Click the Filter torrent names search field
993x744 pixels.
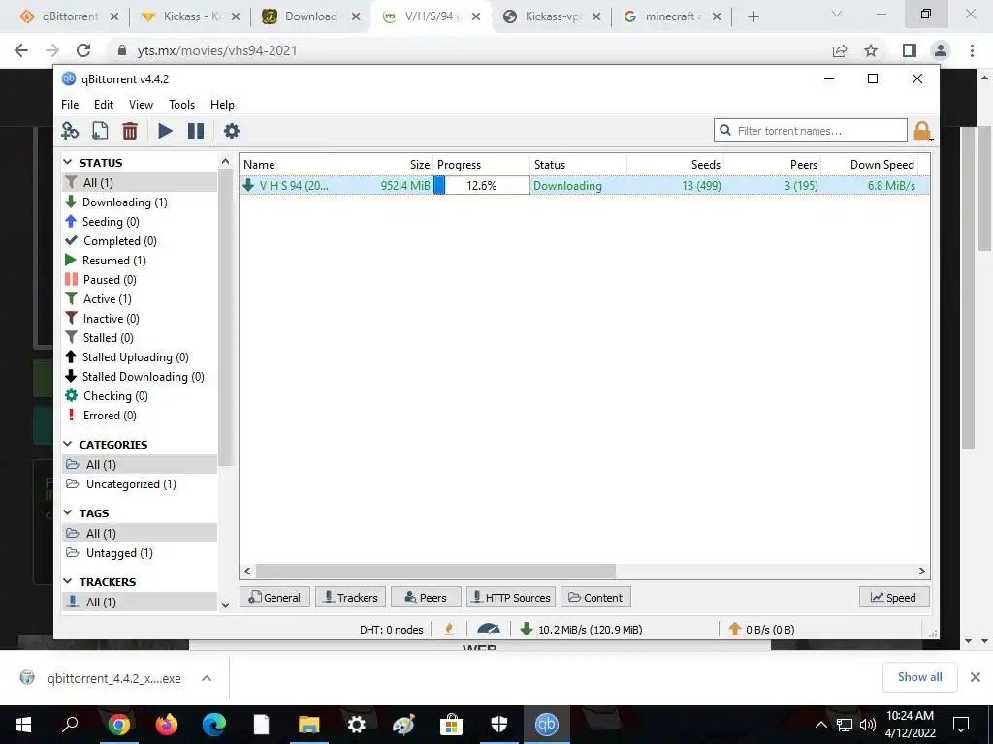pos(811,131)
